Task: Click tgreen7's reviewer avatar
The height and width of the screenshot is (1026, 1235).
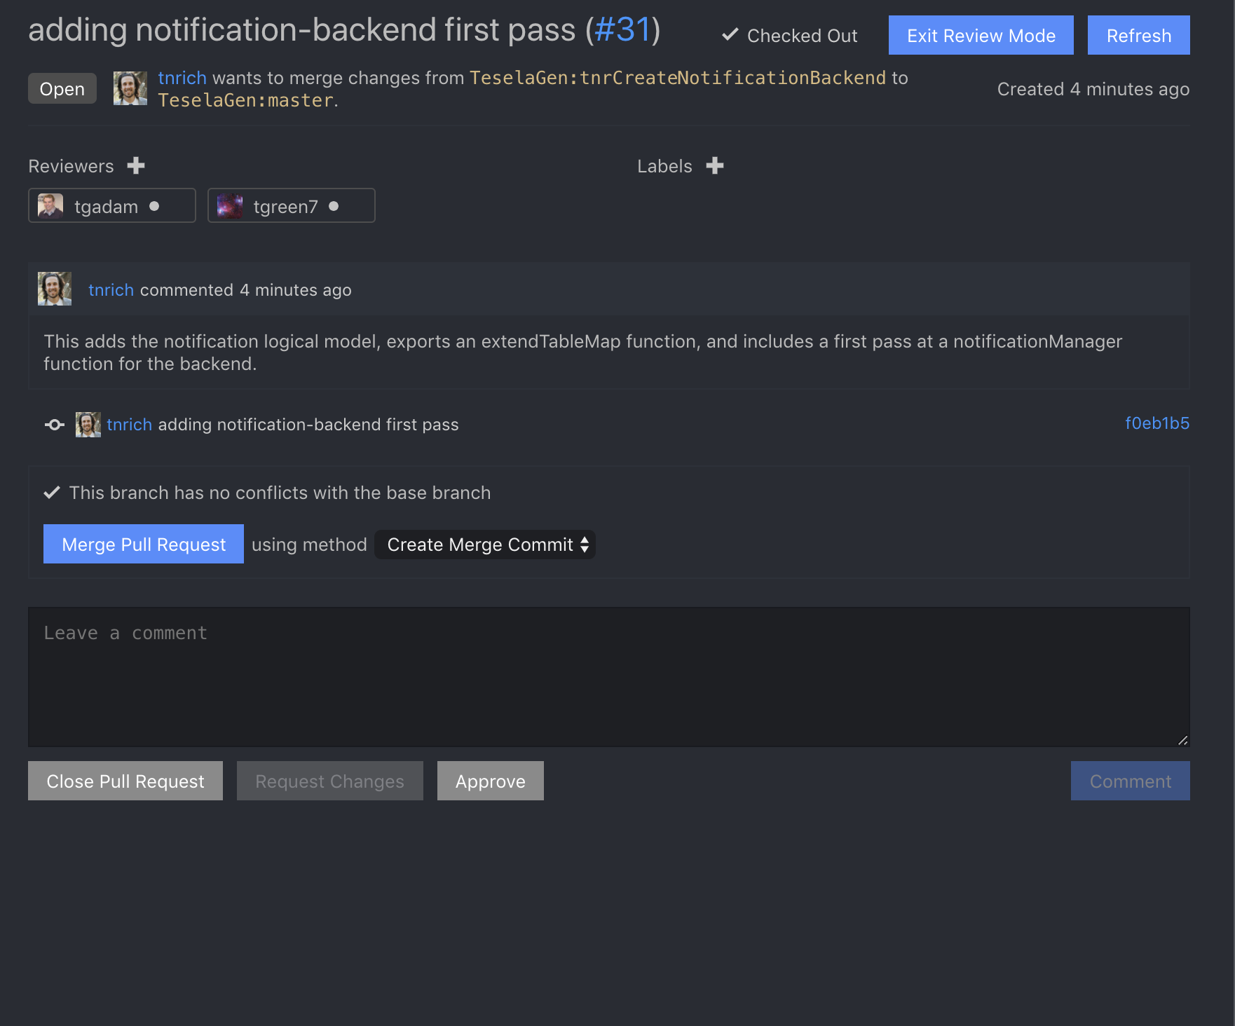Action: pos(228,205)
